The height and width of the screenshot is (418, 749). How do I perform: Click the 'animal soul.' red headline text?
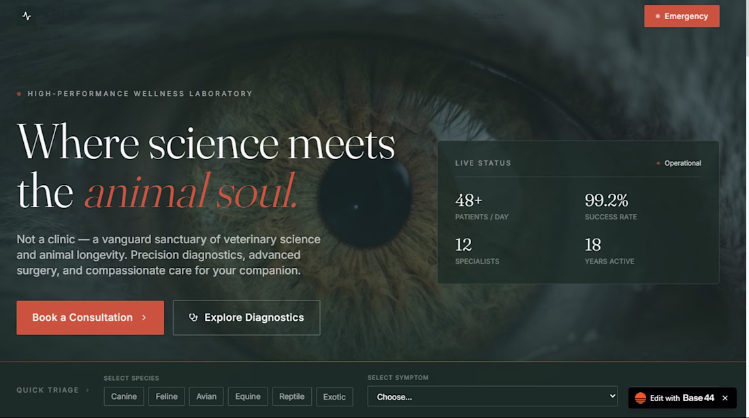(x=191, y=192)
